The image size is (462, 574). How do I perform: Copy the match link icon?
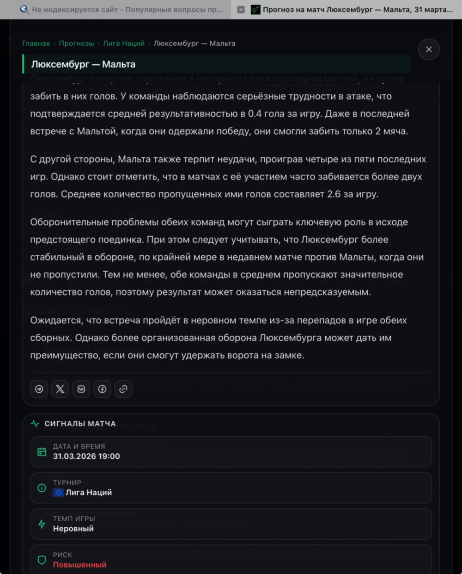click(x=123, y=389)
